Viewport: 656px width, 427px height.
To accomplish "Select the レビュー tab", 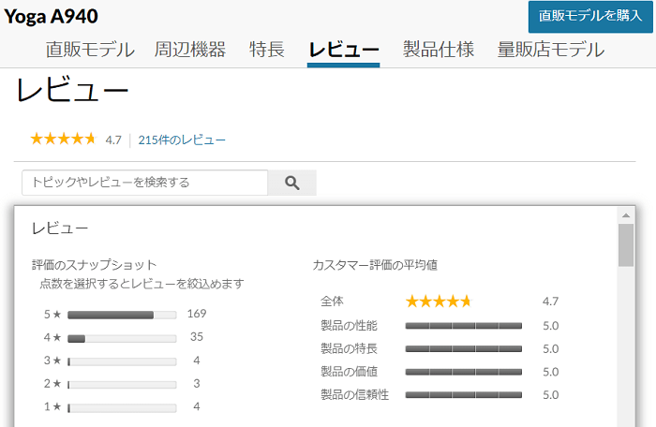I will tap(344, 50).
